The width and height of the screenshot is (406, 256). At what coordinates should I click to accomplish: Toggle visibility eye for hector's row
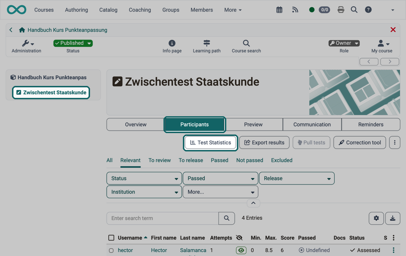(x=241, y=250)
